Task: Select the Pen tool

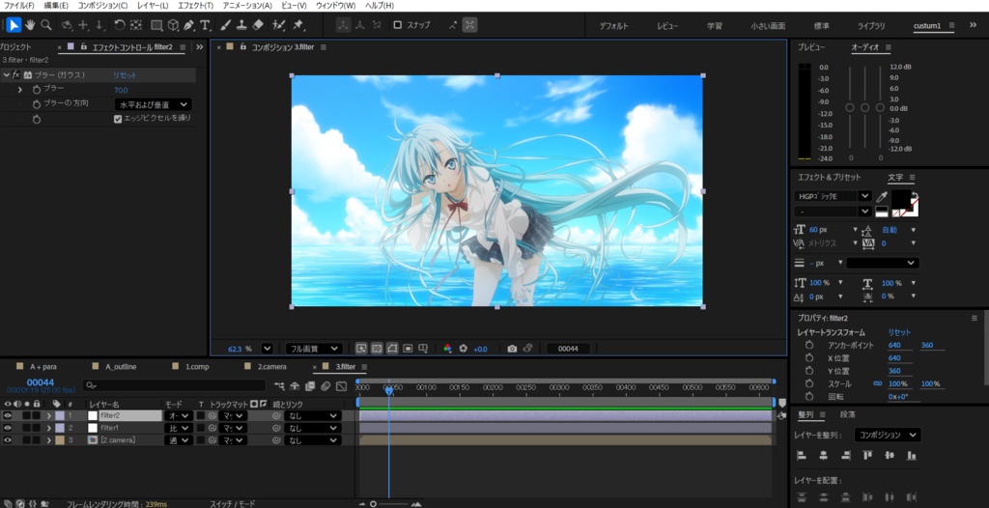Action: [188, 25]
